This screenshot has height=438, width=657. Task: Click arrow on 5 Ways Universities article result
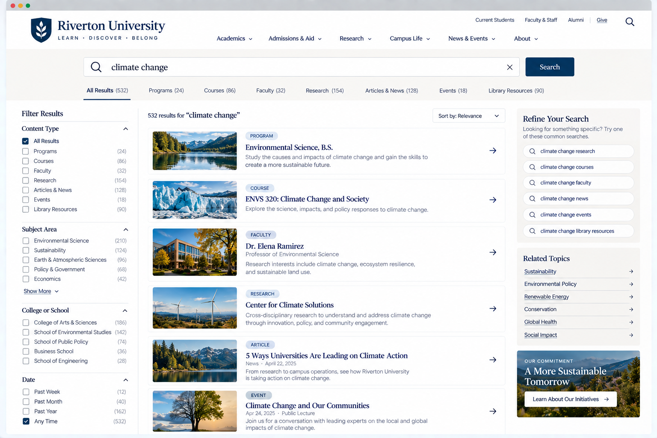point(493,360)
